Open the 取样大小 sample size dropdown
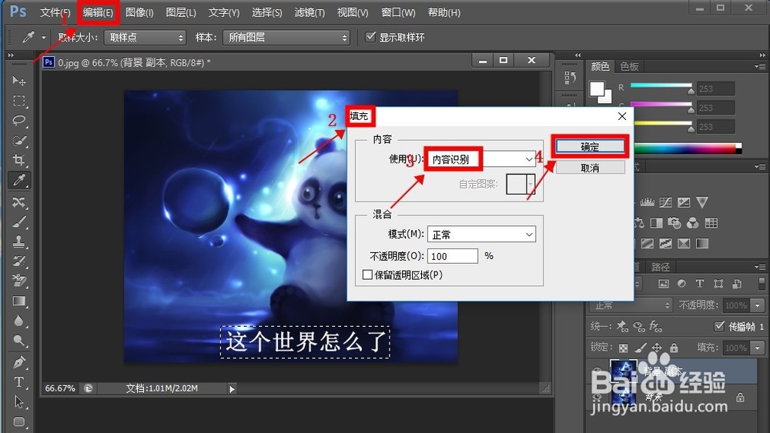 pyautogui.click(x=145, y=37)
